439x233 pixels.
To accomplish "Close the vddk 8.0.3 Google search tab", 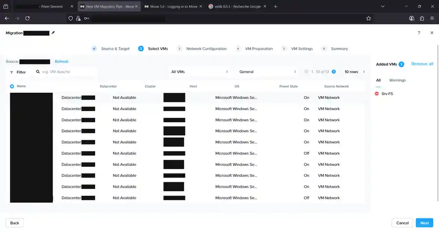I will click(265, 6).
